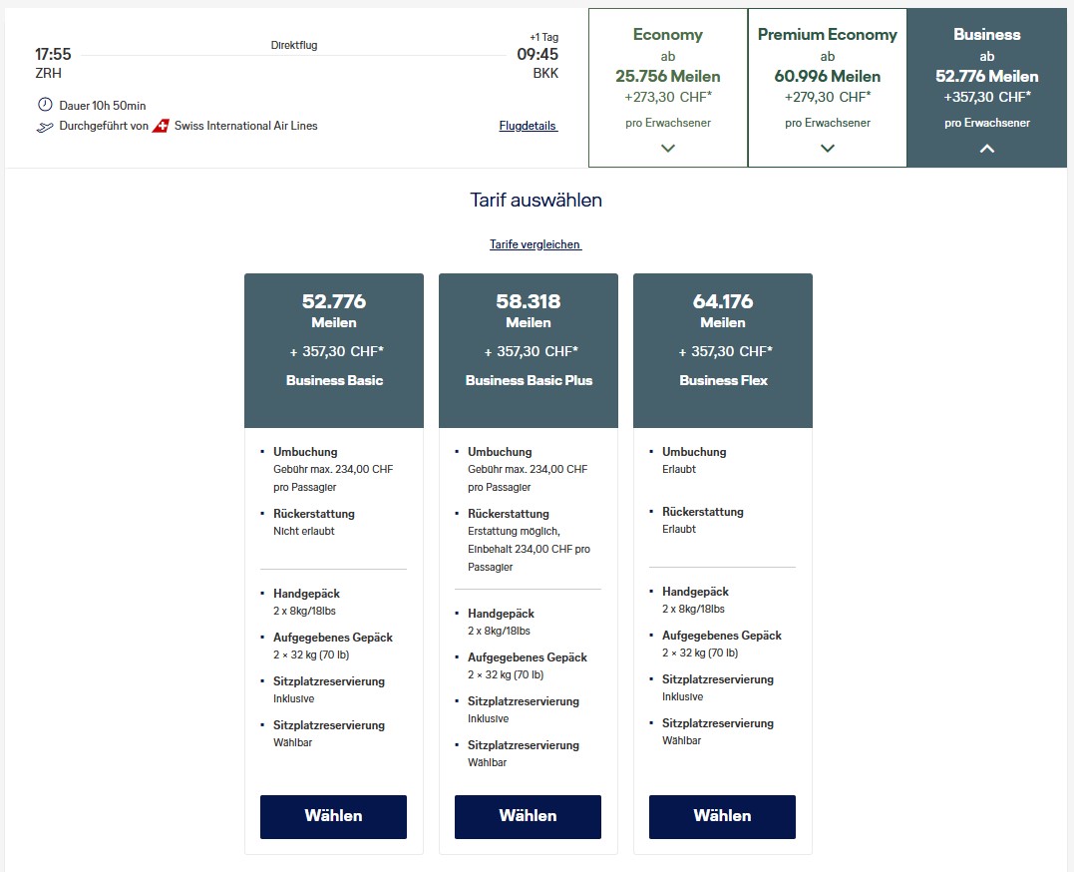Click Nicht erlaubt under Business Basic Rückerstattung

click(304, 532)
